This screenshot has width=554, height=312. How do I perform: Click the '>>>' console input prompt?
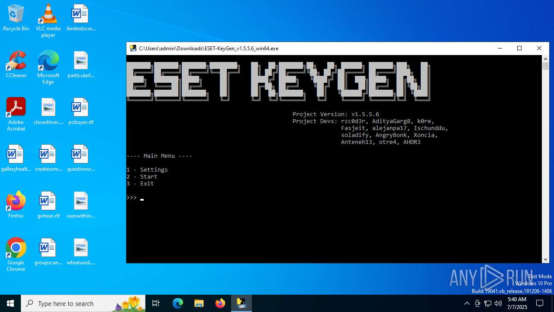tap(132, 198)
